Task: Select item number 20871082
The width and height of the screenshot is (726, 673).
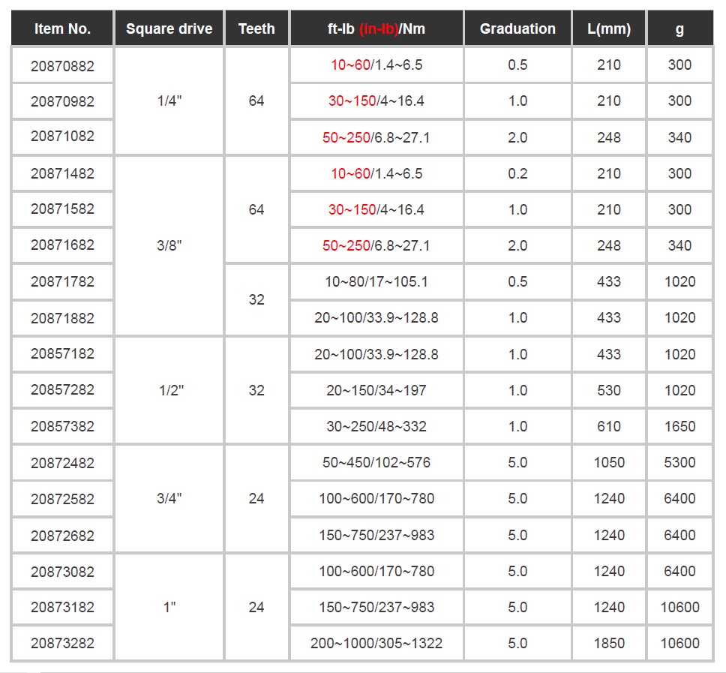Action: pos(62,136)
